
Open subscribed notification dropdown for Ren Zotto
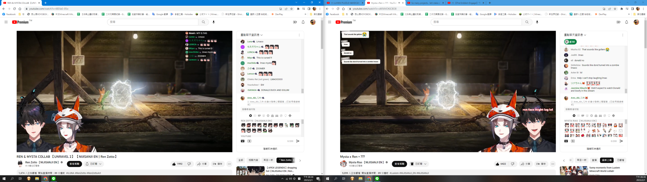coord(94,164)
